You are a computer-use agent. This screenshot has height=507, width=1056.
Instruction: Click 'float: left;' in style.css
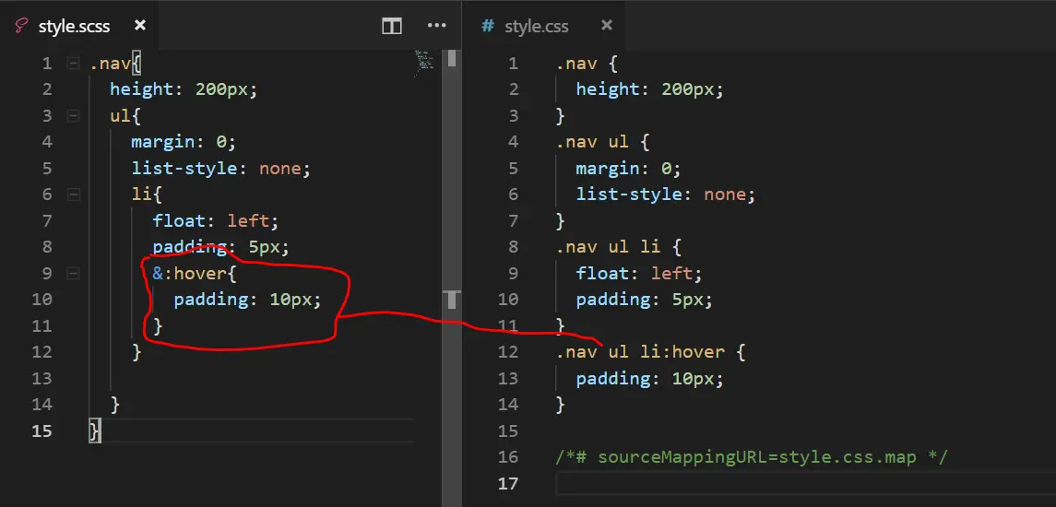tap(639, 274)
